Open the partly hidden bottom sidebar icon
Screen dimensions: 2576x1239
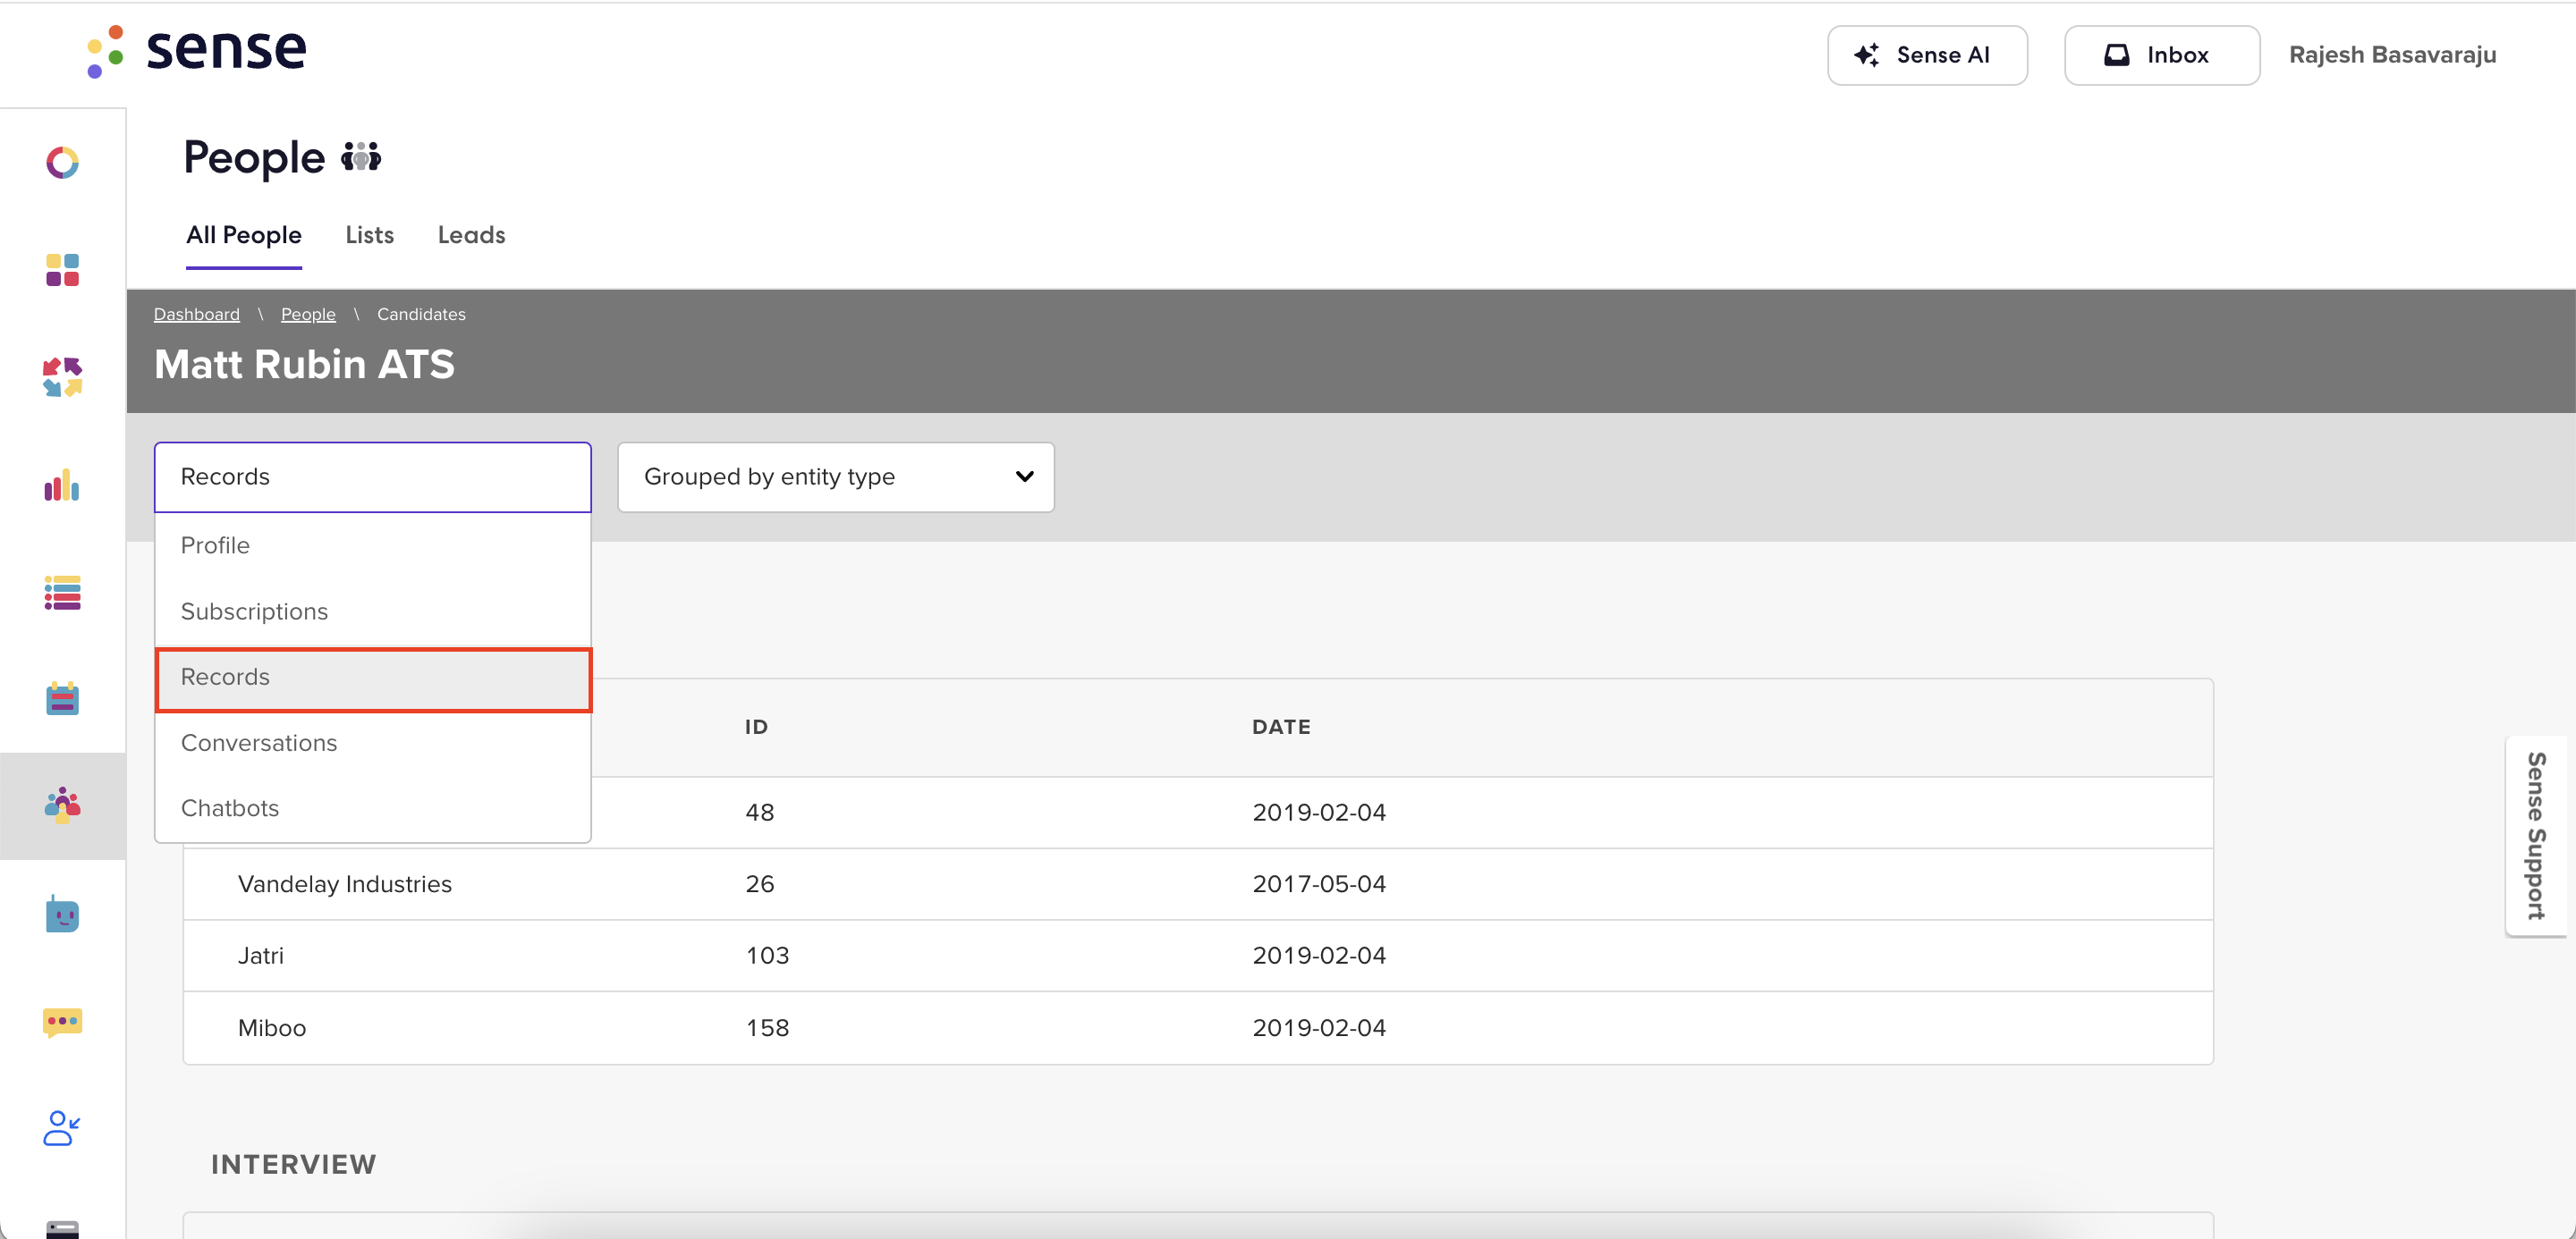[62, 1229]
